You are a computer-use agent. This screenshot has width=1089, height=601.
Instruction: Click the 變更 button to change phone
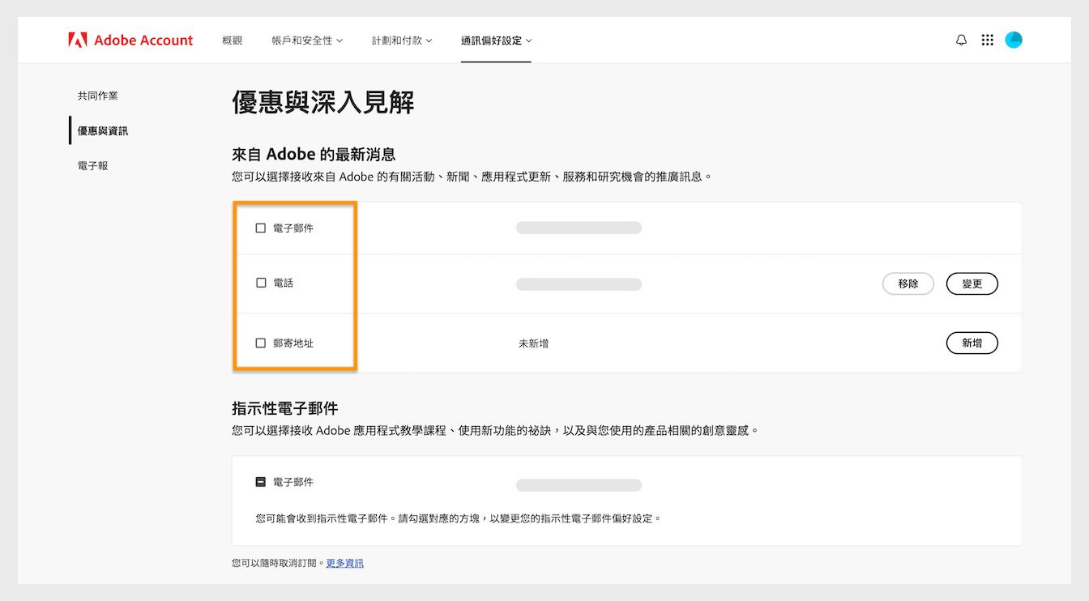972,283
